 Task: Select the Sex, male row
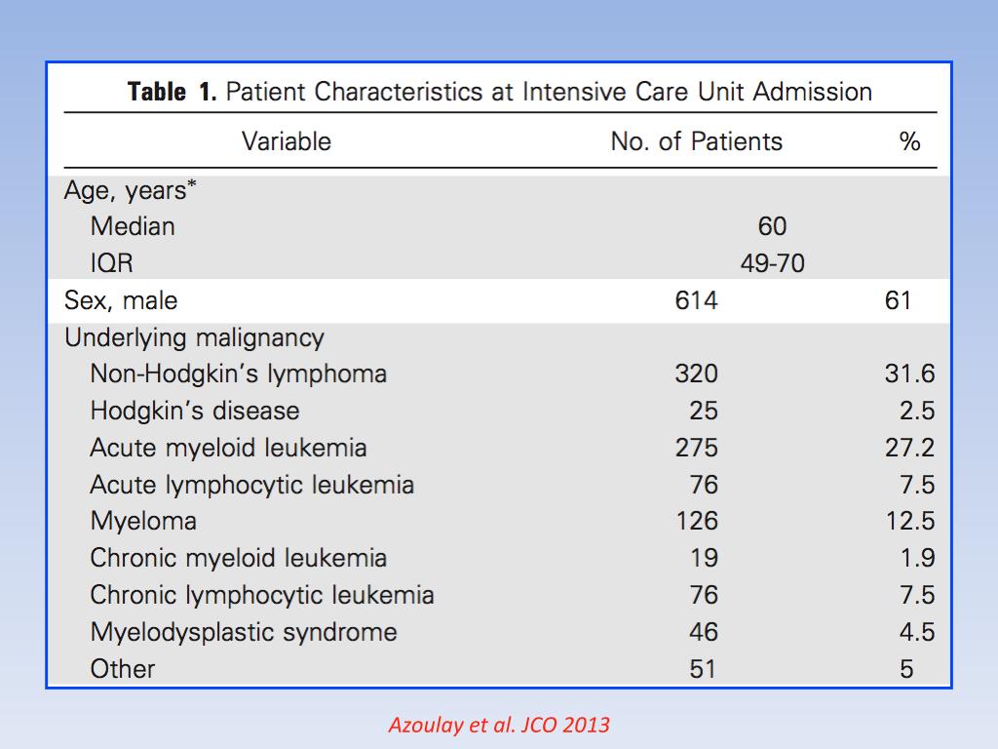pos(499,300)
